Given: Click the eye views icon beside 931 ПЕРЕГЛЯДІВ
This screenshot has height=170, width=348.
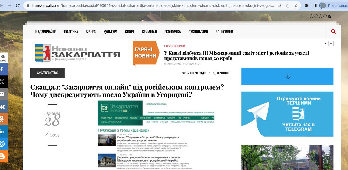Looking at the screenshot, I should (x=184, y=73).
